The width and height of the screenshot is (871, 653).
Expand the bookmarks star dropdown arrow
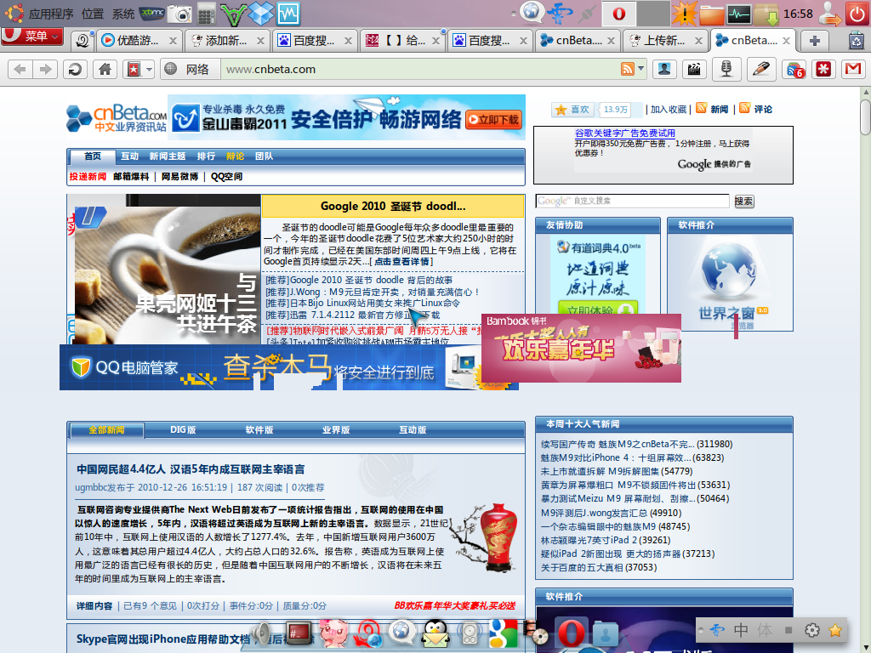tap(150, 70)
